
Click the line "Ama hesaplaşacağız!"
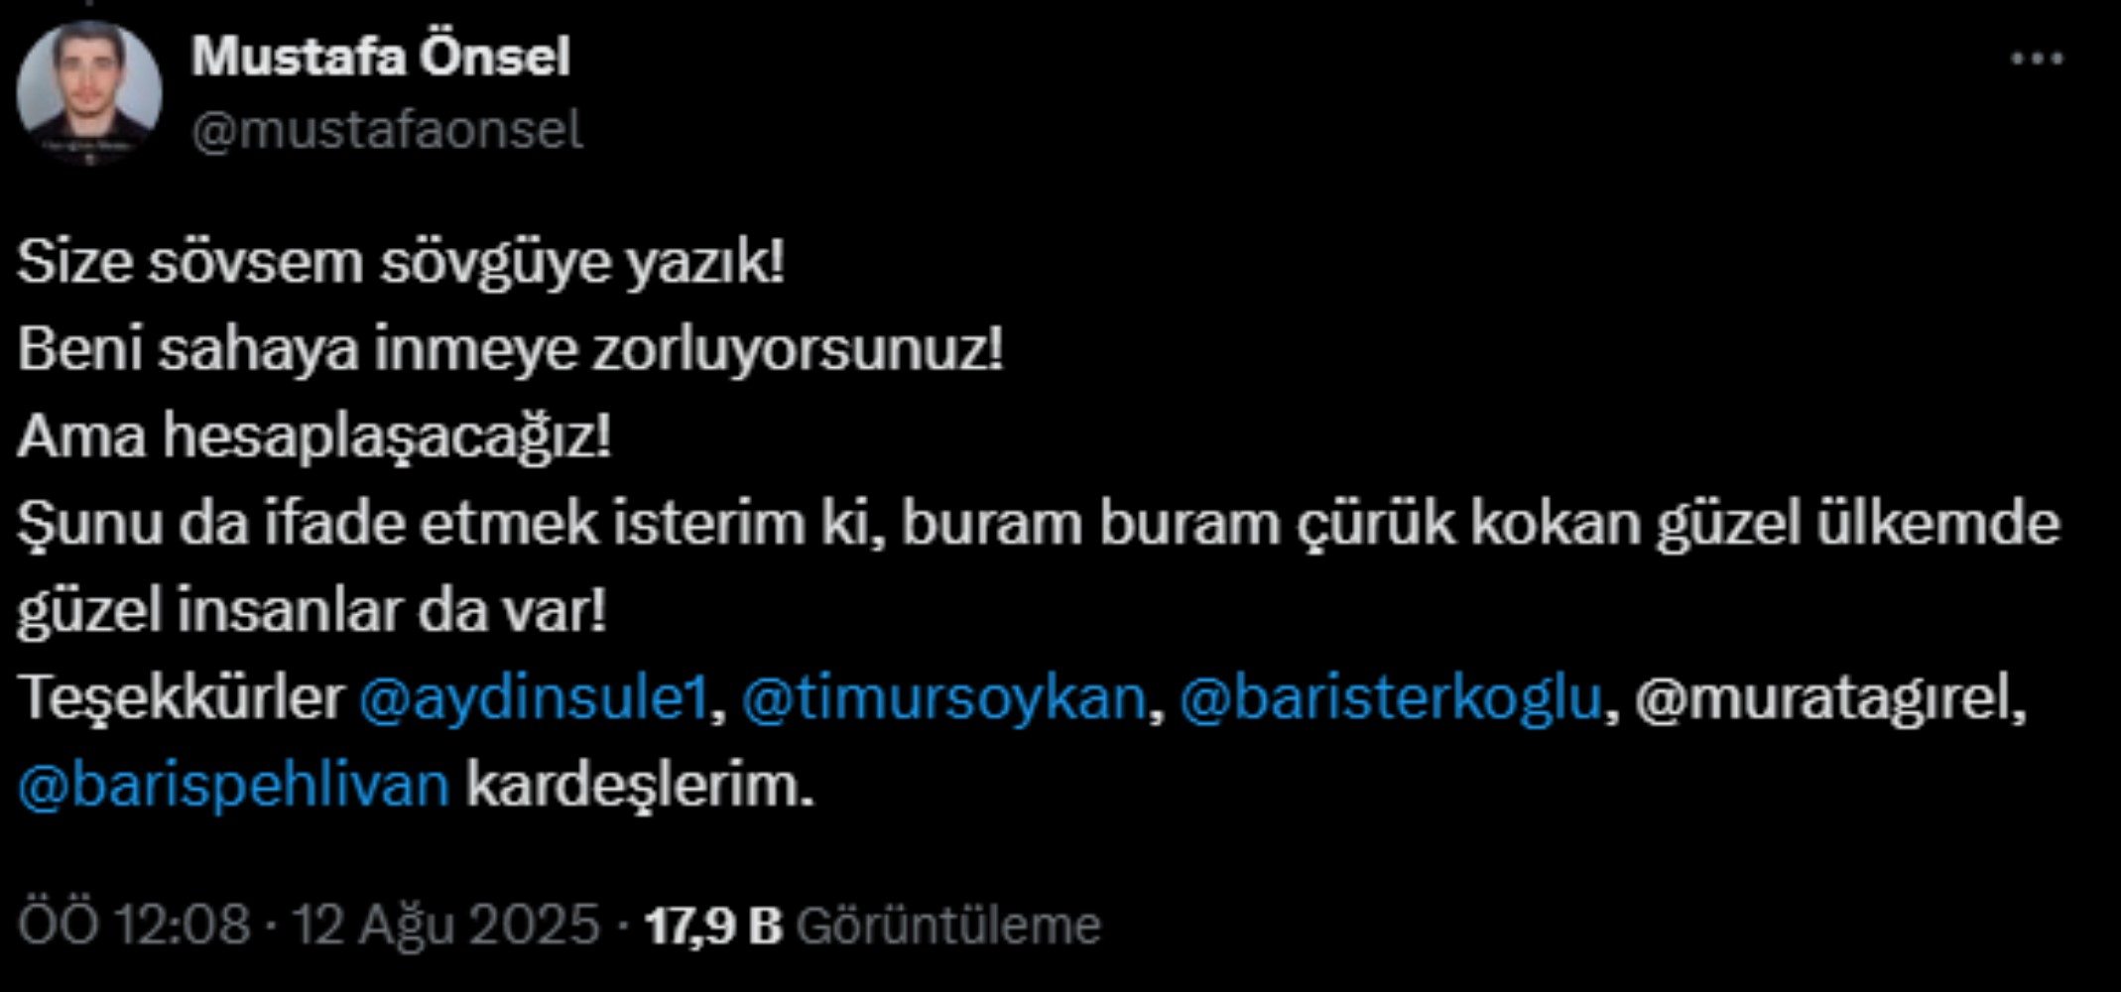pos(313,436)
